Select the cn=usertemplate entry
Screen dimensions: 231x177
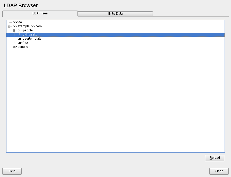[29, 39]
